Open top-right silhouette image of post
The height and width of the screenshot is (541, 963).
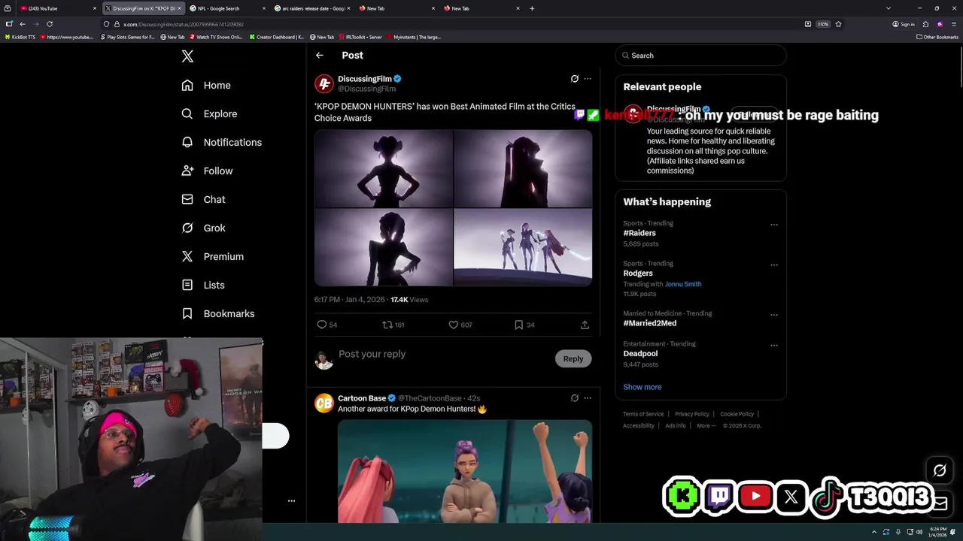pyautogui.click(x=523, y=168)
